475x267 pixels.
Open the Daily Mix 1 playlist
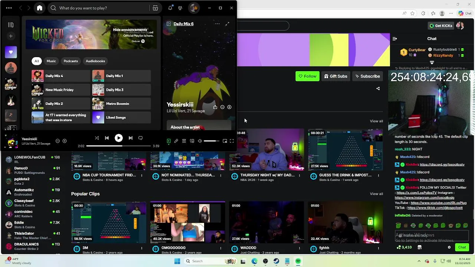pos(121,76)
